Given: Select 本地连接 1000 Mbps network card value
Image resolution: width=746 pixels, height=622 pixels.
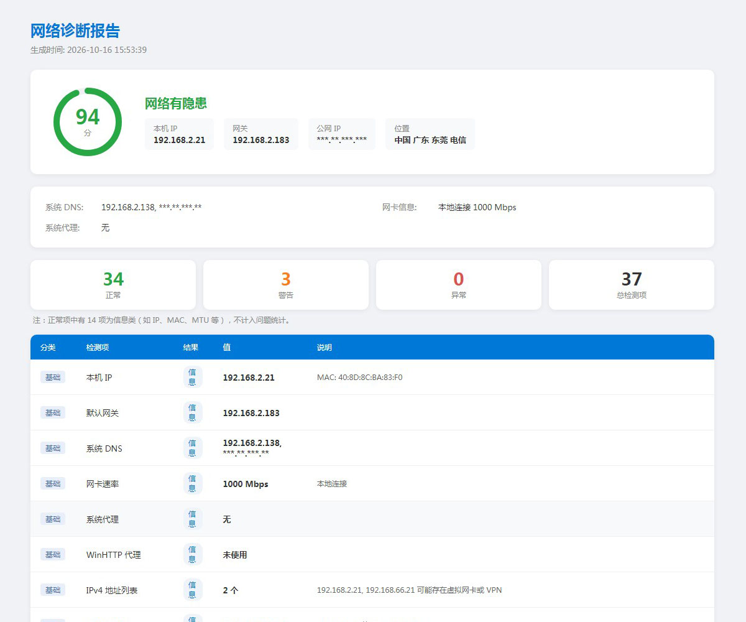Looking at the screenshot, I should click(x=477, y=207).
